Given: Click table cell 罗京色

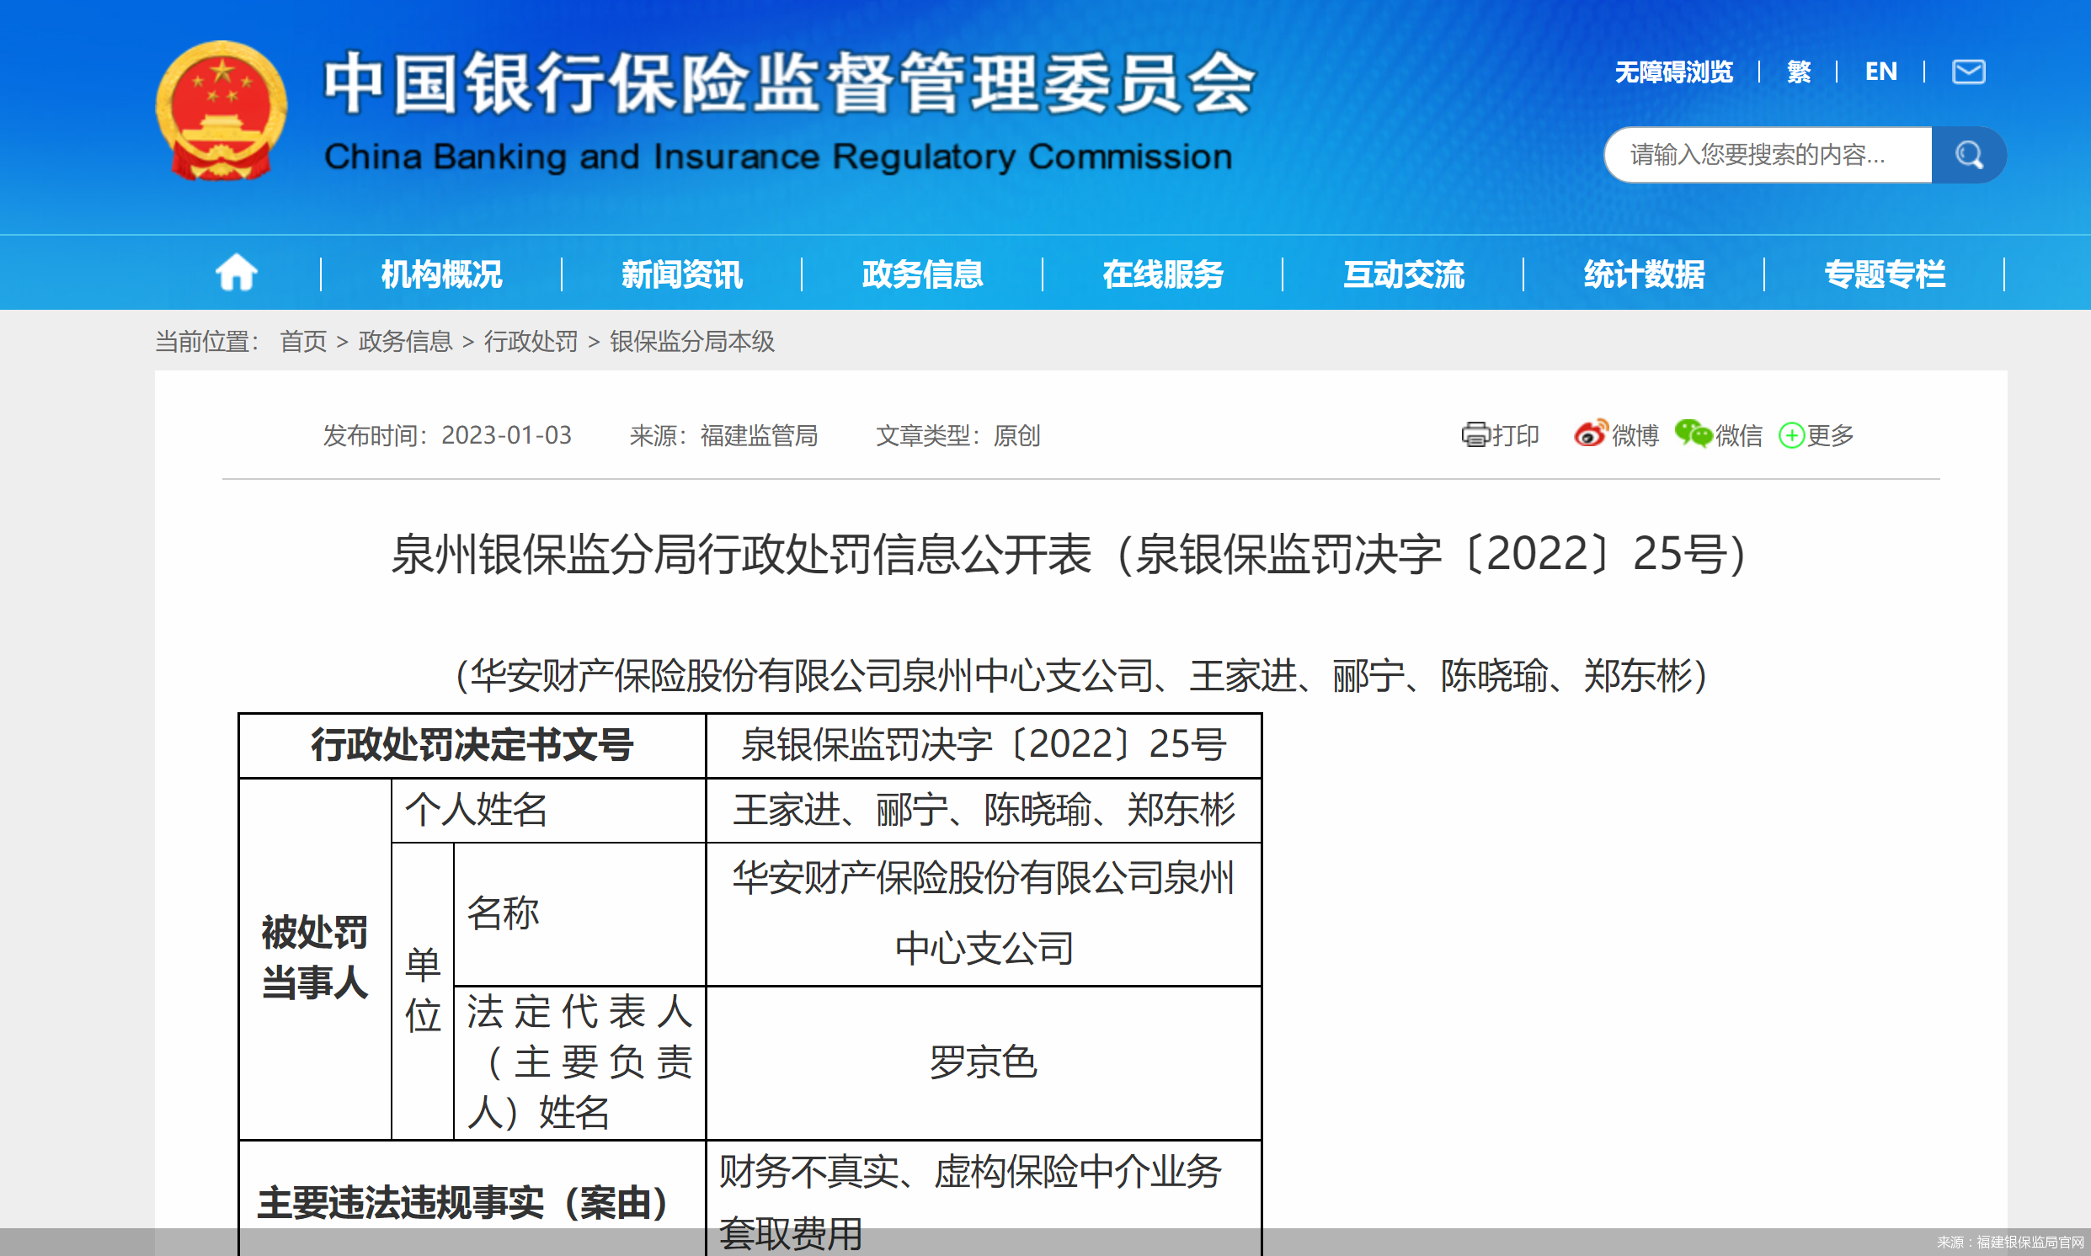Looking at the screenshot, I should (x=984, y=1062).
